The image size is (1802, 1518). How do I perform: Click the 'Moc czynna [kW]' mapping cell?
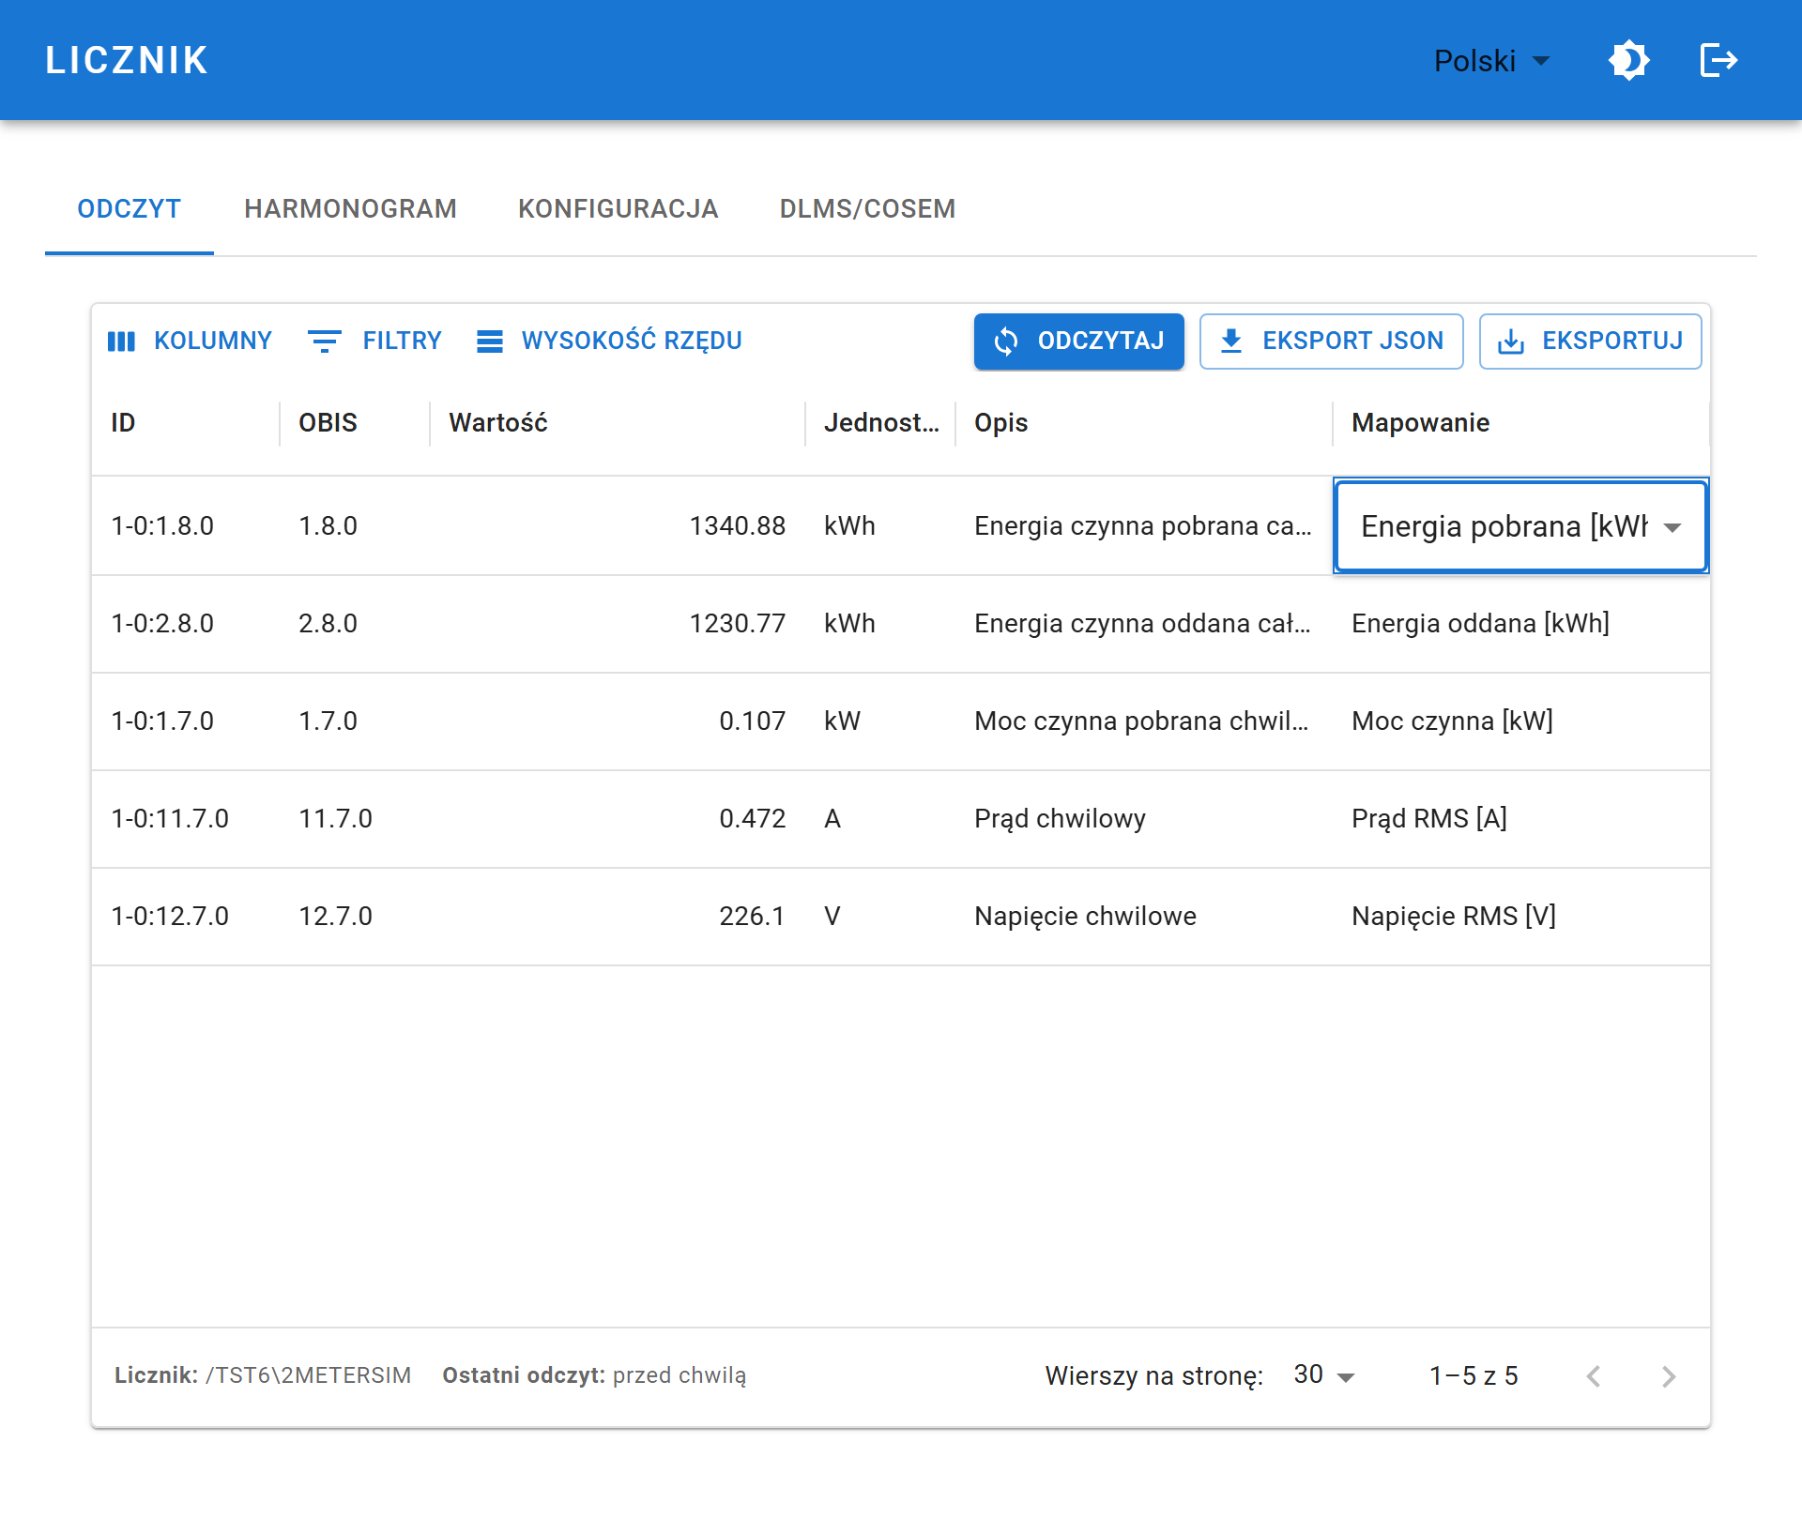[x=1521, y=721]
